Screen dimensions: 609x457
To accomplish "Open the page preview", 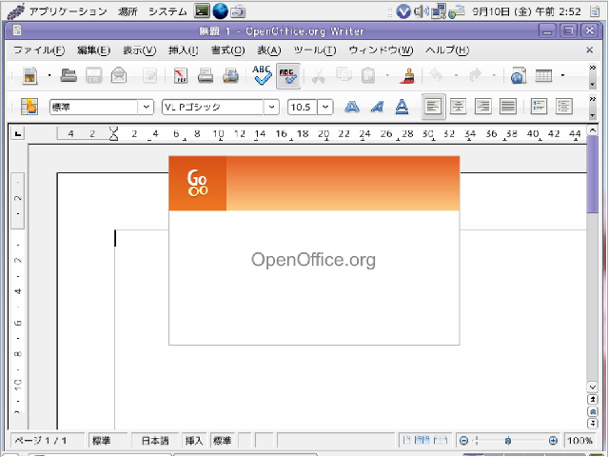I will (x=230, y=75).
